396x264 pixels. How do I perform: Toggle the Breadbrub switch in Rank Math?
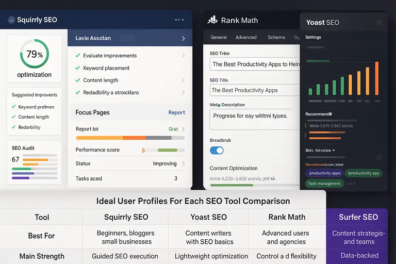(x=217, y=151)
